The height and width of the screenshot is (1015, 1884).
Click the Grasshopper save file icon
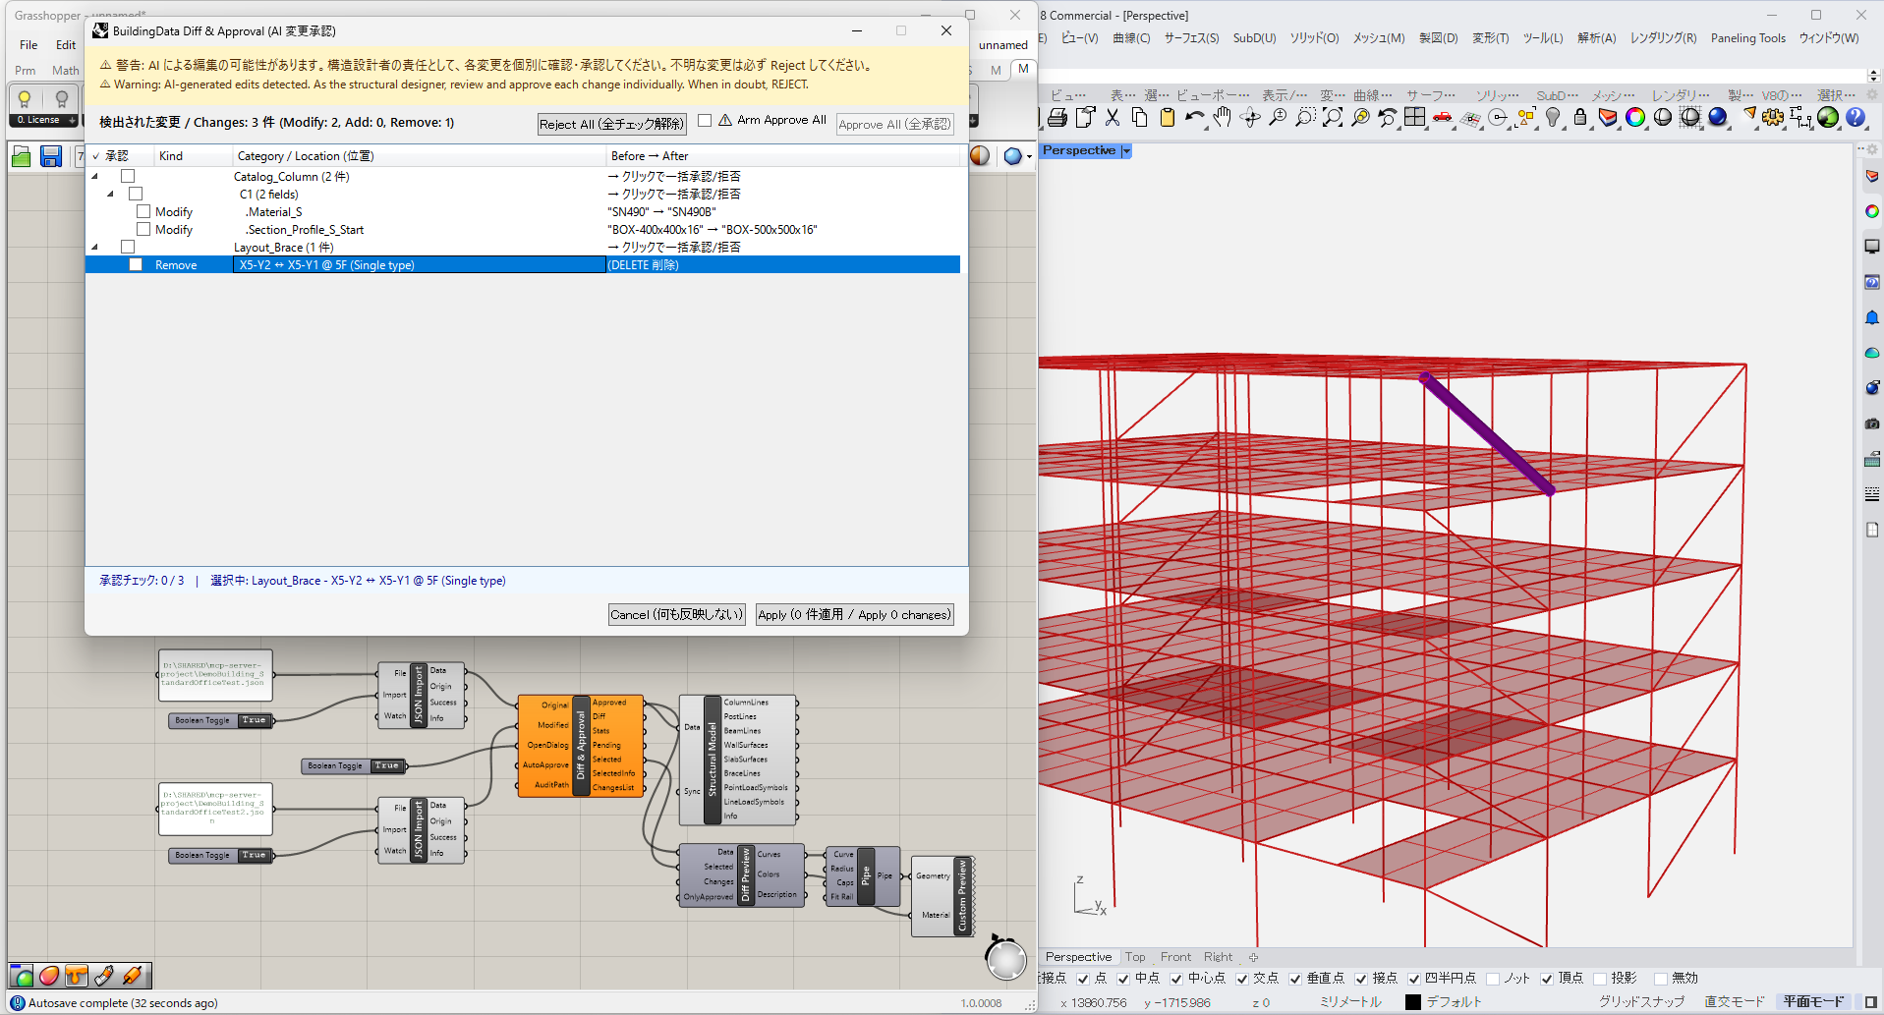pyautogui.click(x=51, y=156)
